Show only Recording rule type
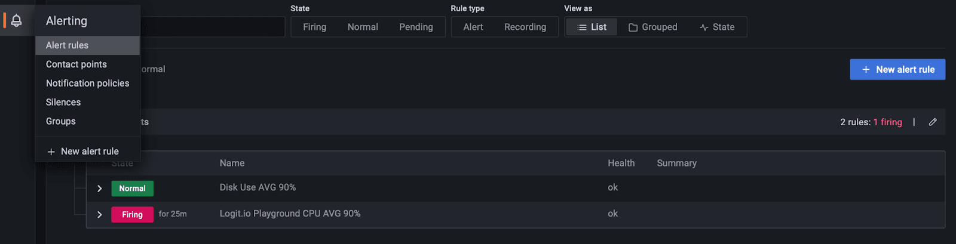 (x=525, y=27)
